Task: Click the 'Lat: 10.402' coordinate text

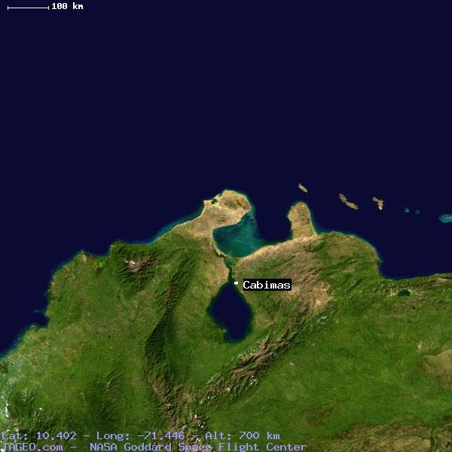Action: (38, 435)
